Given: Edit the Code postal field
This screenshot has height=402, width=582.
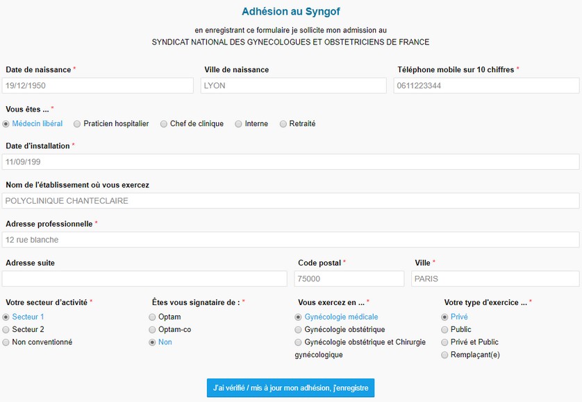Looking at the screenshot, I should pos(349,279).
